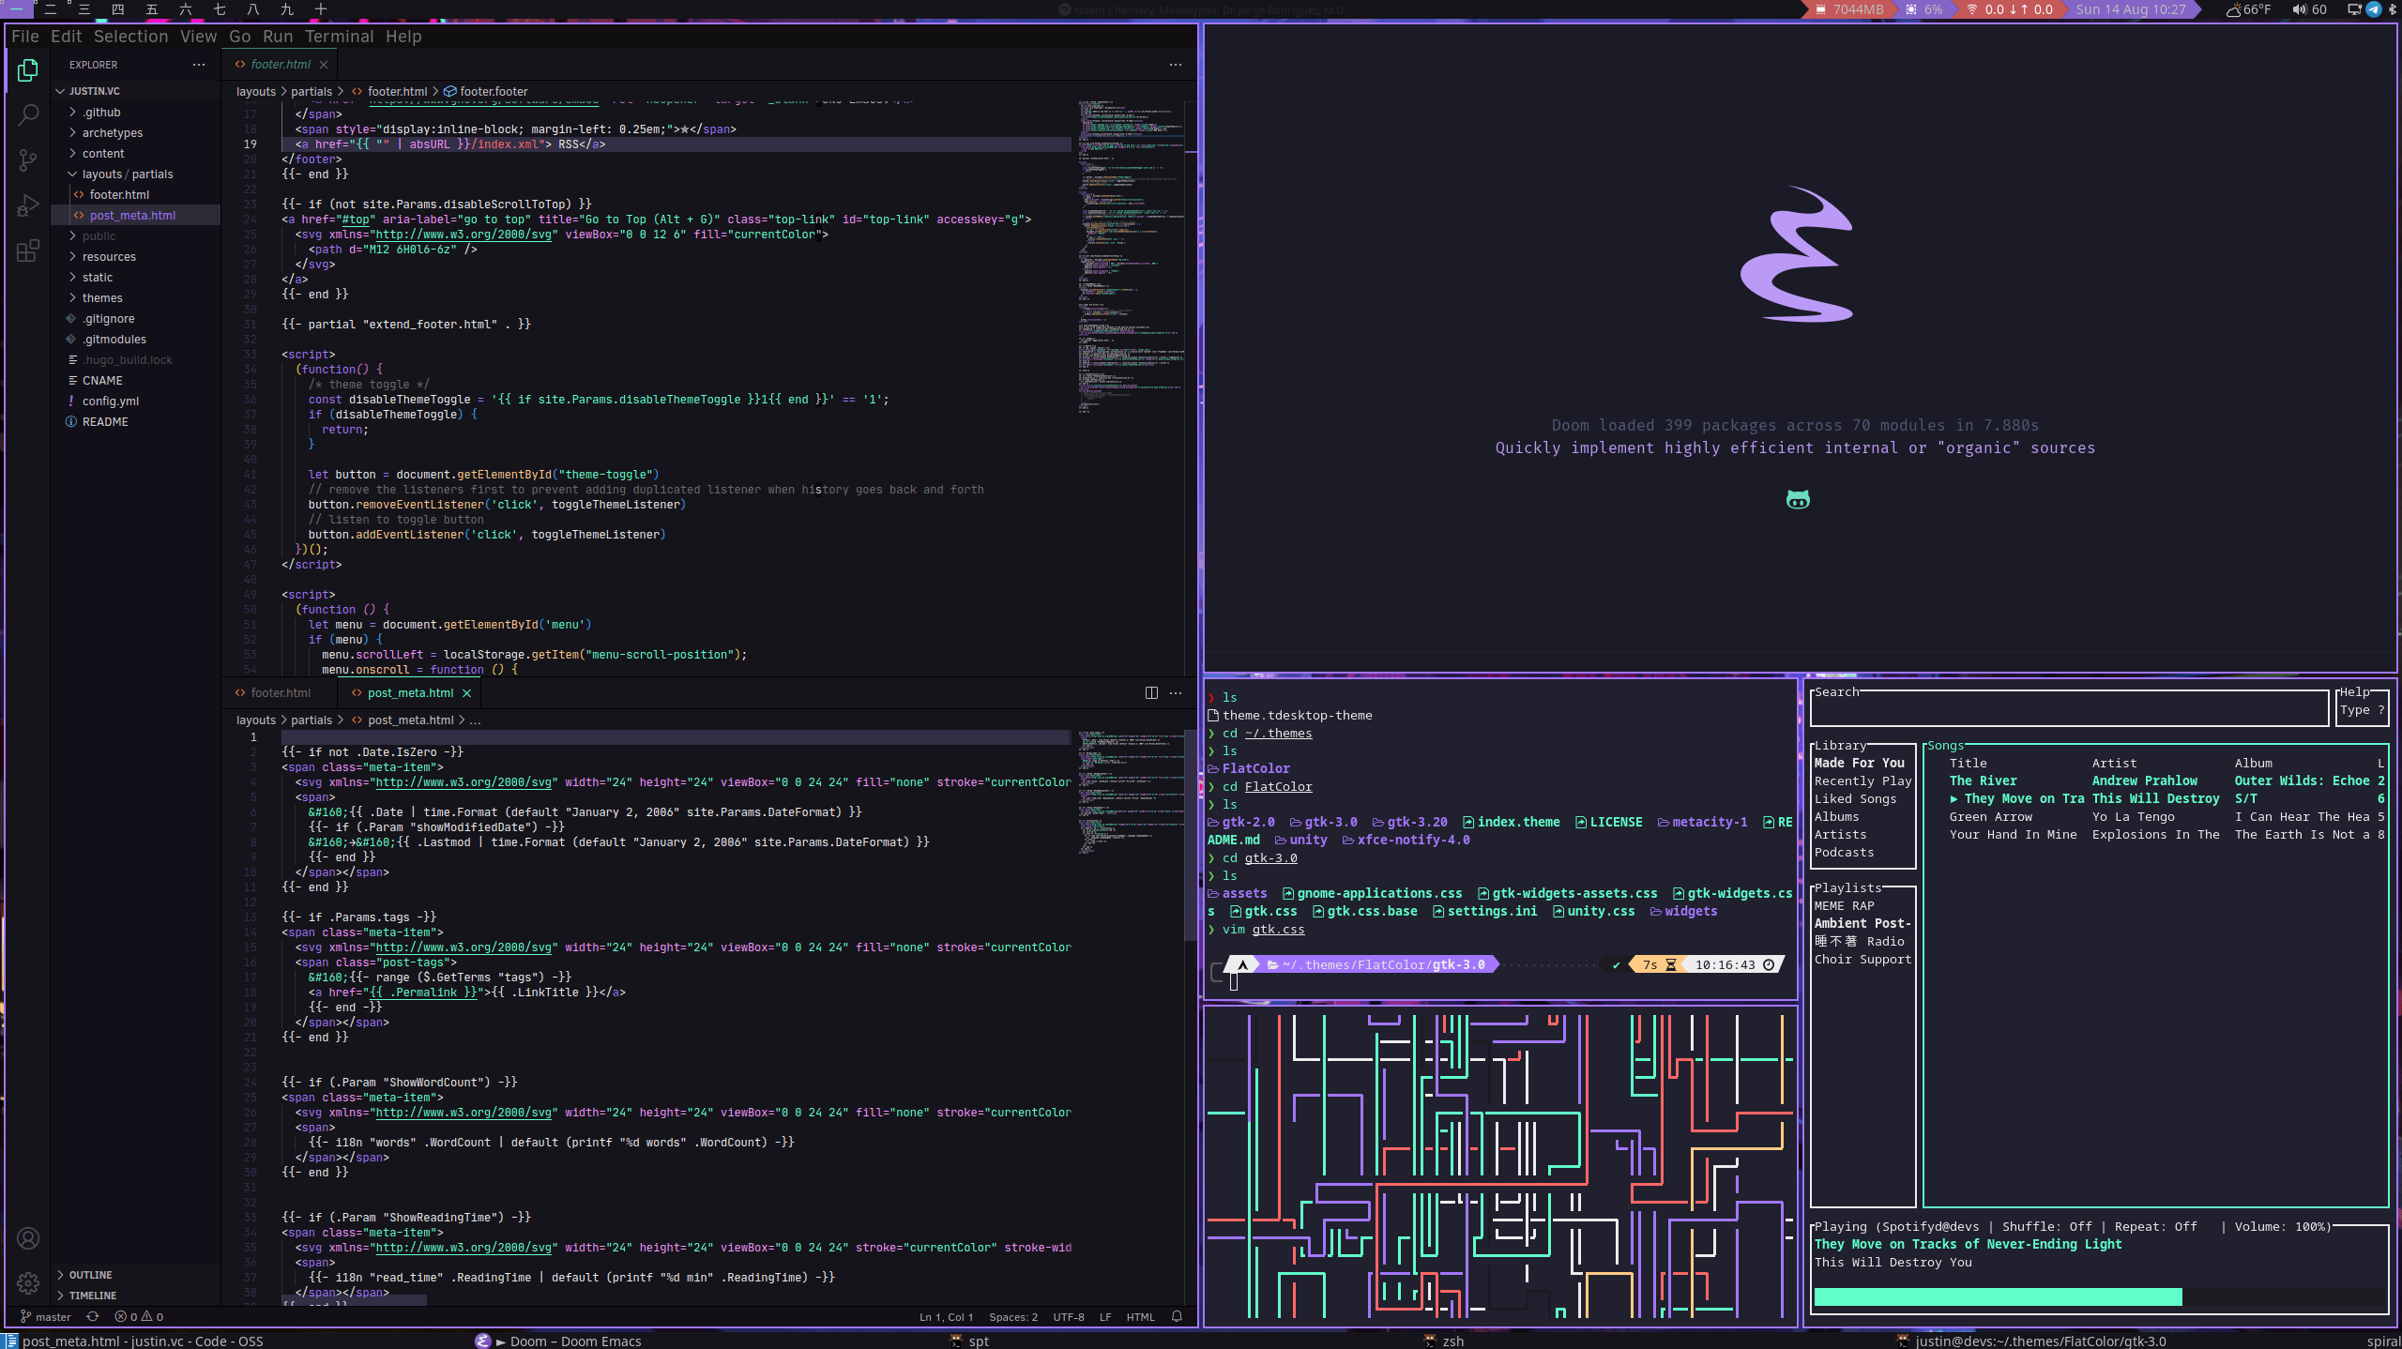Click the spotify-tui playback progress bar

click(2099, 1297)
